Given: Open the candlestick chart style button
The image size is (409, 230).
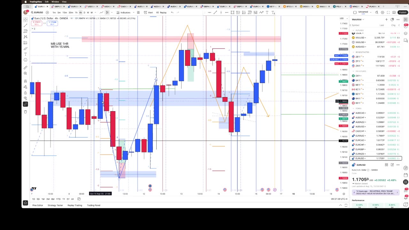Looking at the screenshot, I should pos(107,12).
